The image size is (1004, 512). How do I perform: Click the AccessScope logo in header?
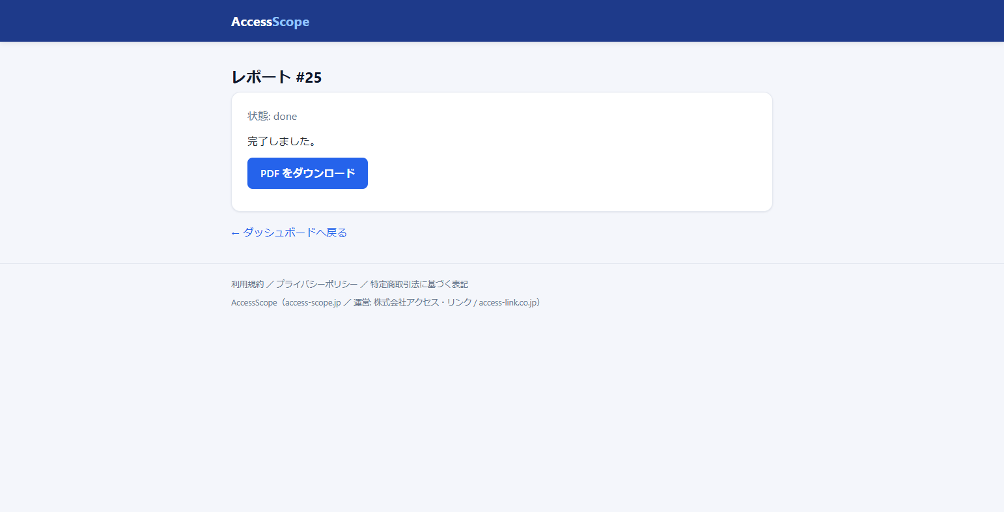[x=270, y=21]
